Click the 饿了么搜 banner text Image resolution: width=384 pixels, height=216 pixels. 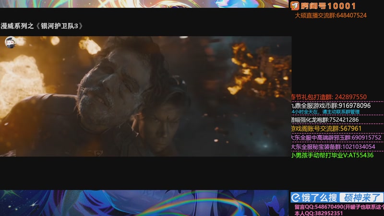pyautogui.click(x=319, y=197)
